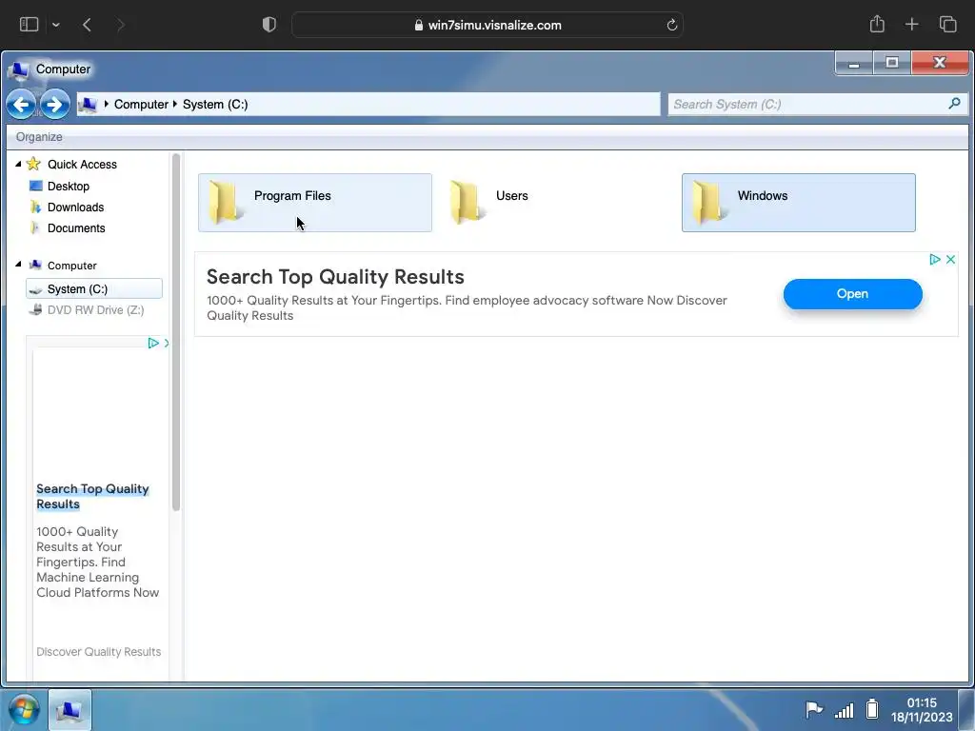Reload the page in Safari
The image size is (975, 731).
pyautogui.click(x=671, y=25)
